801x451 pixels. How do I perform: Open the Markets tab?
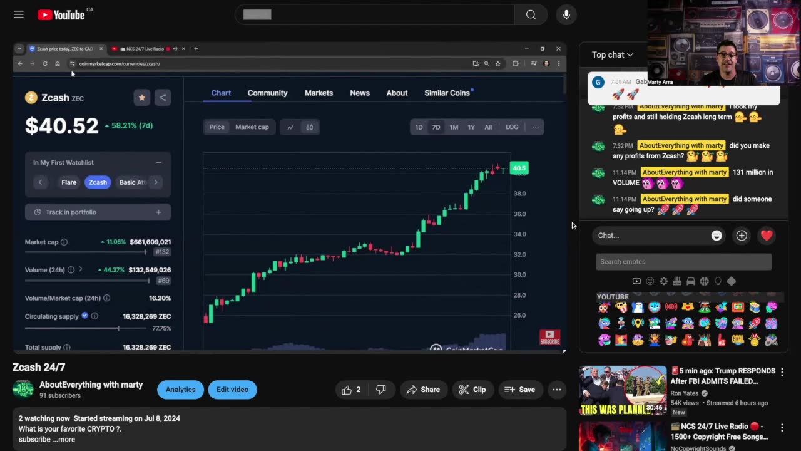click(319, 93)
